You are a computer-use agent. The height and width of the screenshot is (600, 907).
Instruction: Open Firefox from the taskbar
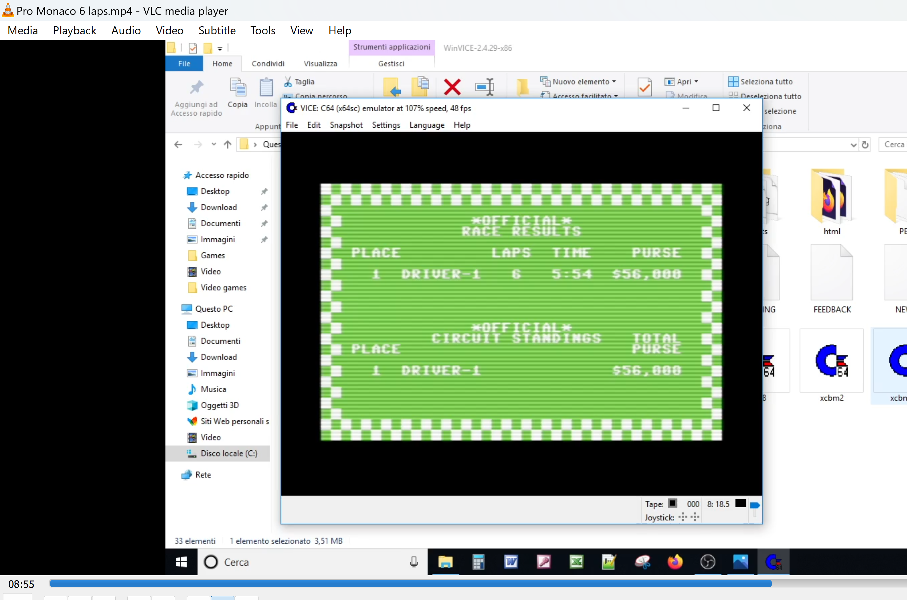(x=675, y=562)
